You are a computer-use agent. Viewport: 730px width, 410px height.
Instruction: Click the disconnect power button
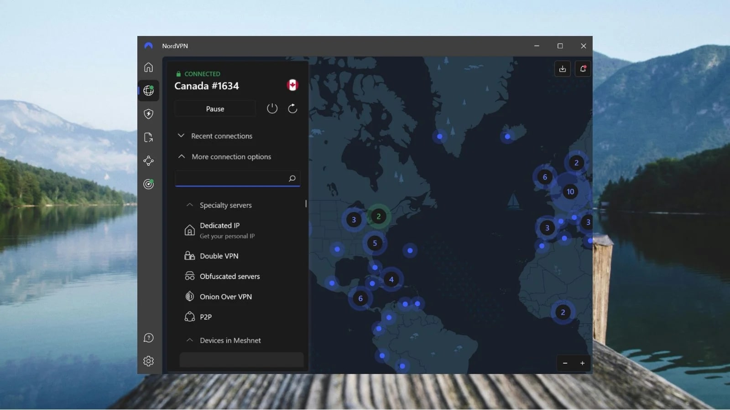[x=272, y=108]
